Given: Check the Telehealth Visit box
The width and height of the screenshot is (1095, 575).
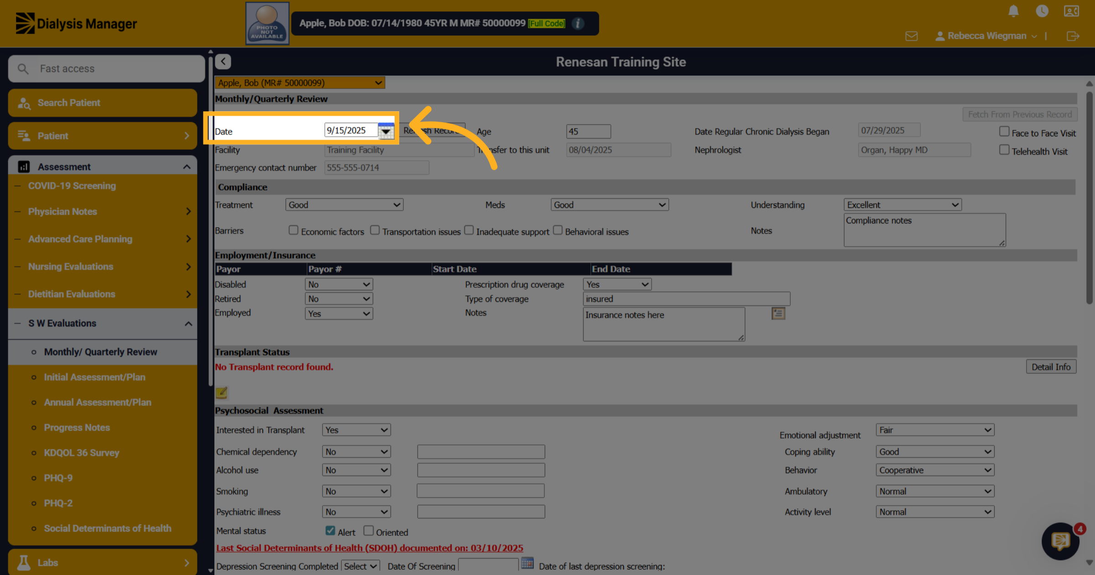Looking at the screenshot, I should (1004, 150).
